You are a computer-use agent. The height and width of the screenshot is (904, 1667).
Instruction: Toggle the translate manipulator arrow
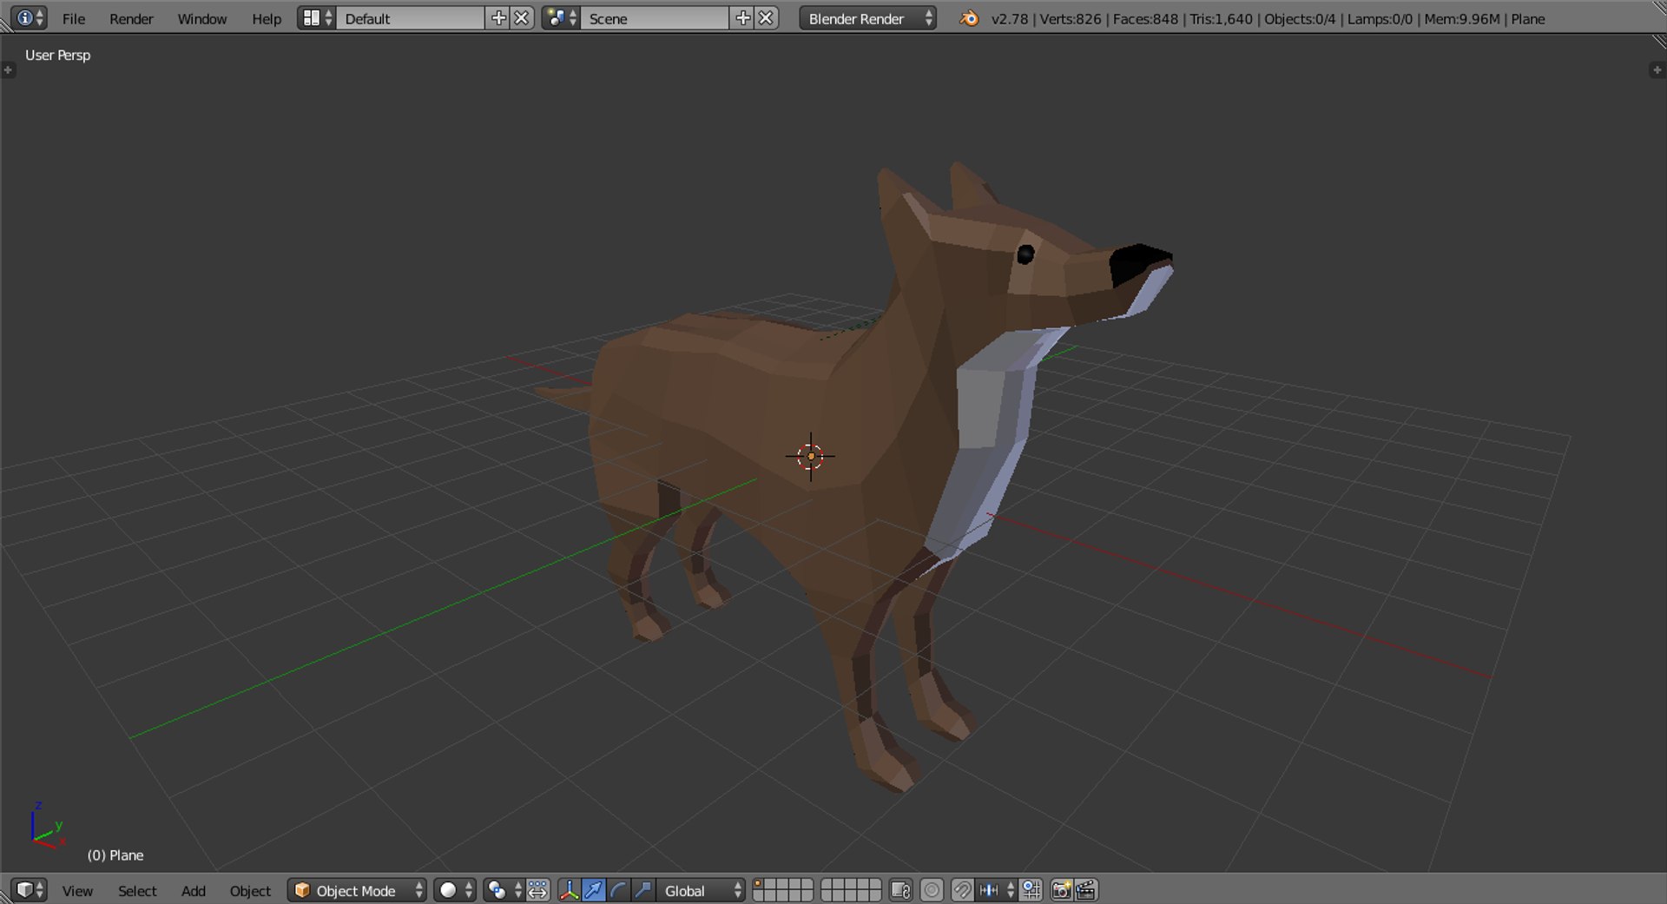coord(594,890)
